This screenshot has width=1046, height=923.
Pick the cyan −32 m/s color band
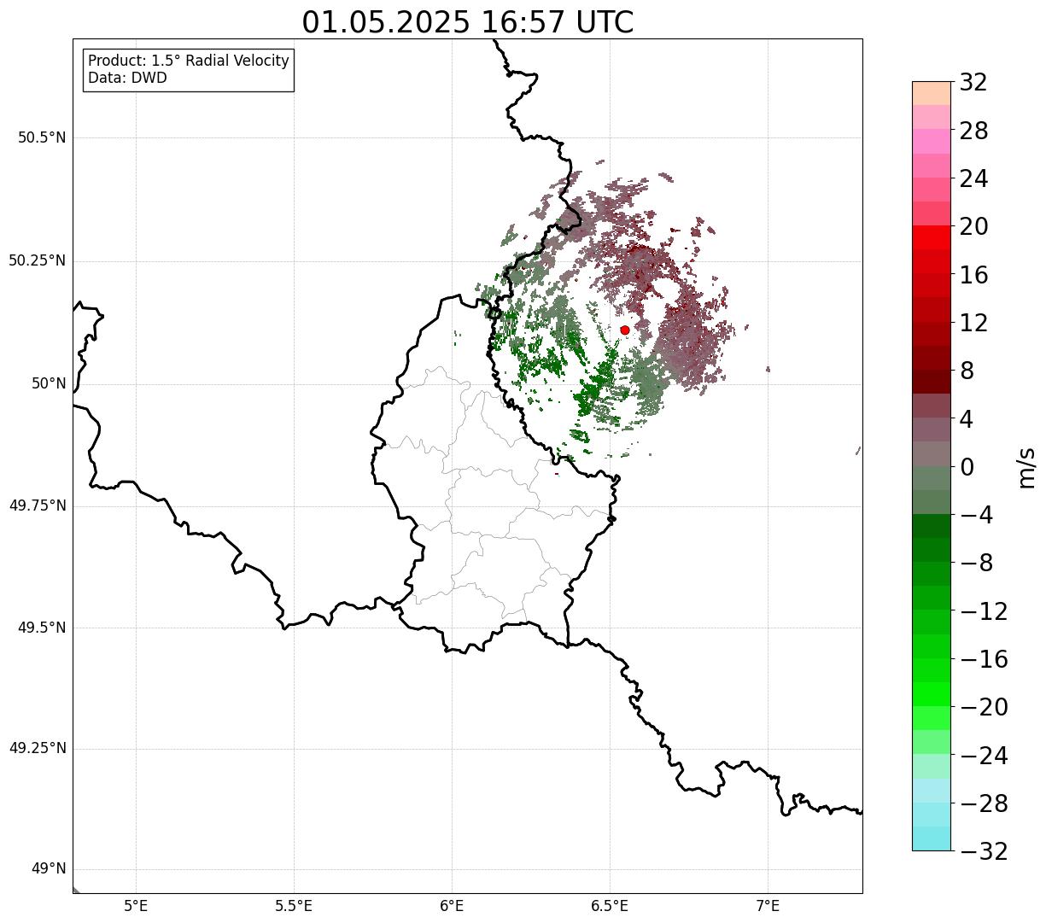click(x=931, y=838)
